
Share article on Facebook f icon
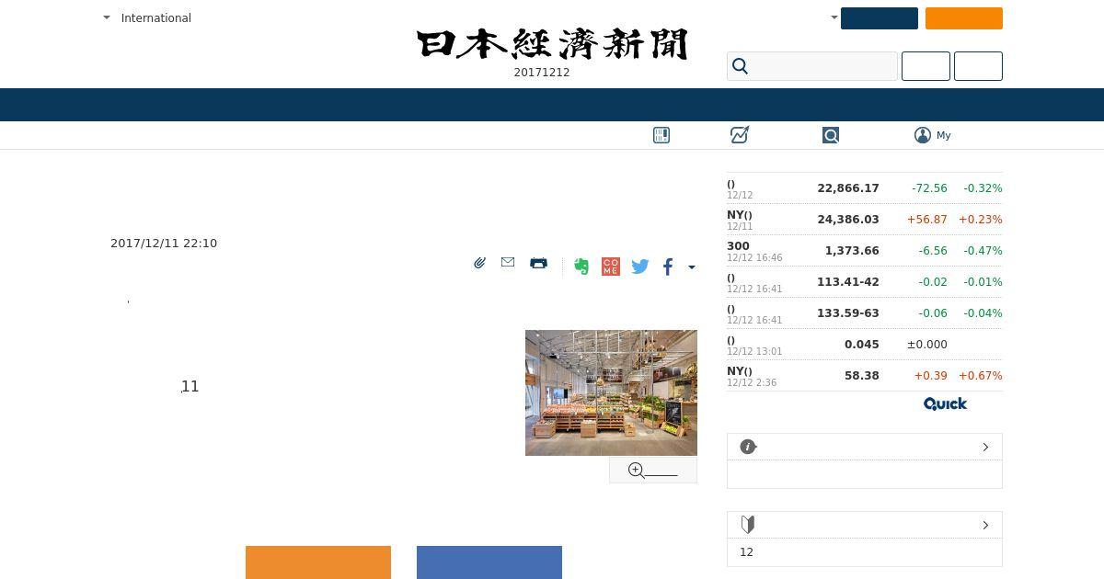coord(668,267)
